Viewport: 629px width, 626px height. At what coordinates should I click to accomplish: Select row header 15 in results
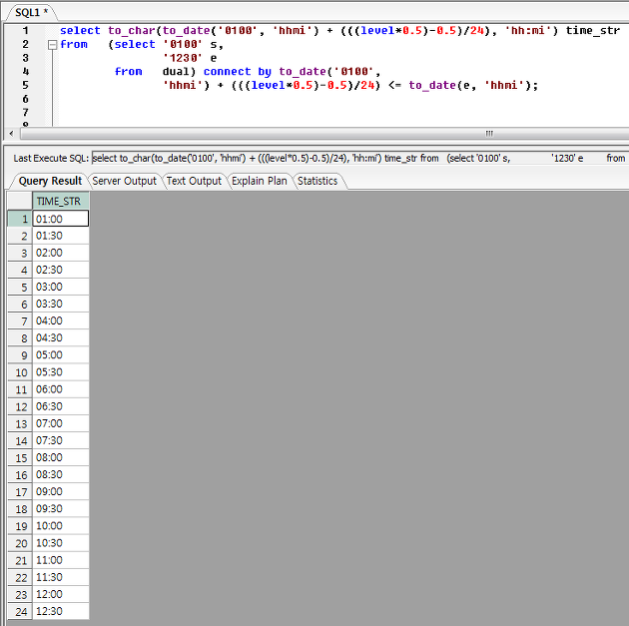[x=20, y=457]
